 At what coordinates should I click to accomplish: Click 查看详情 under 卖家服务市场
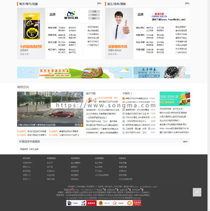click(x=113, y=54)
